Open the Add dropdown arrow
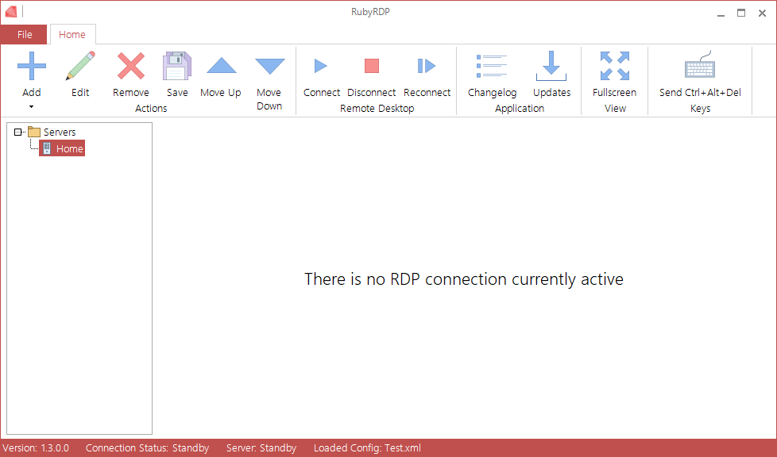 31,106
